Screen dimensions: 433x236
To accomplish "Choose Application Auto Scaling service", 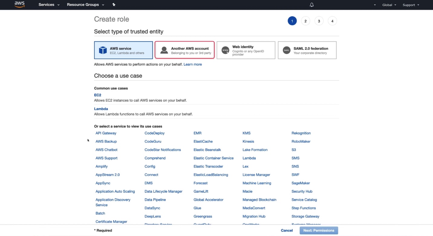I will tap(115, 191).
